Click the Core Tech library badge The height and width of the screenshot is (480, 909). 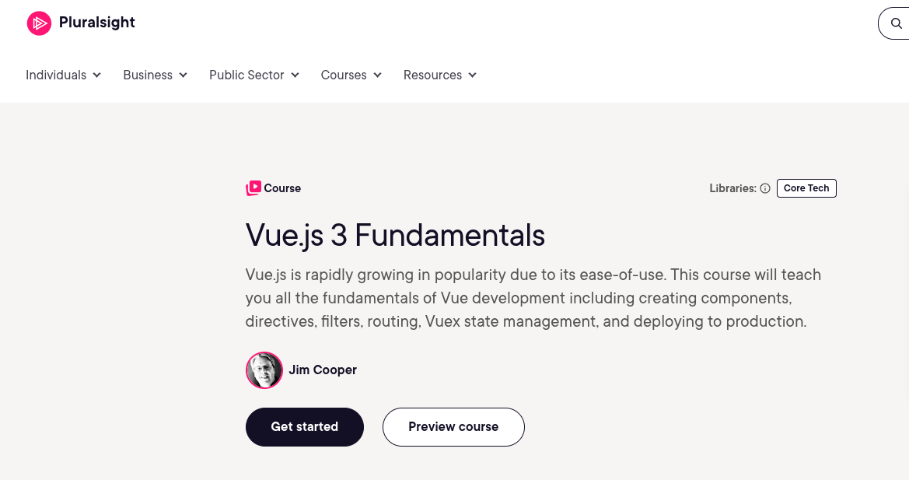pyautogui.click(x=806, y=188)
